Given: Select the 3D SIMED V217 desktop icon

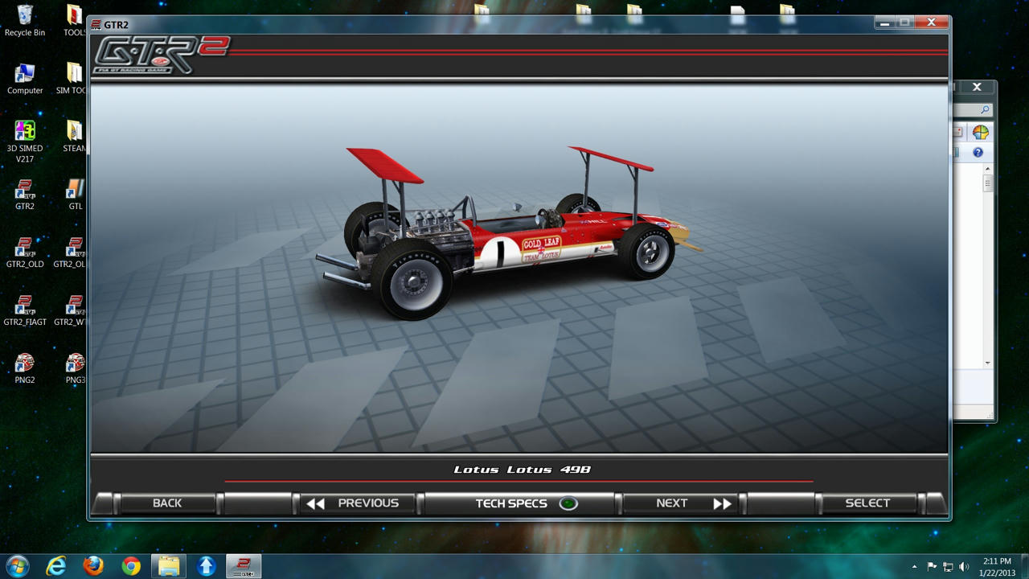Looking at the screenshot, I should (25, 142).
